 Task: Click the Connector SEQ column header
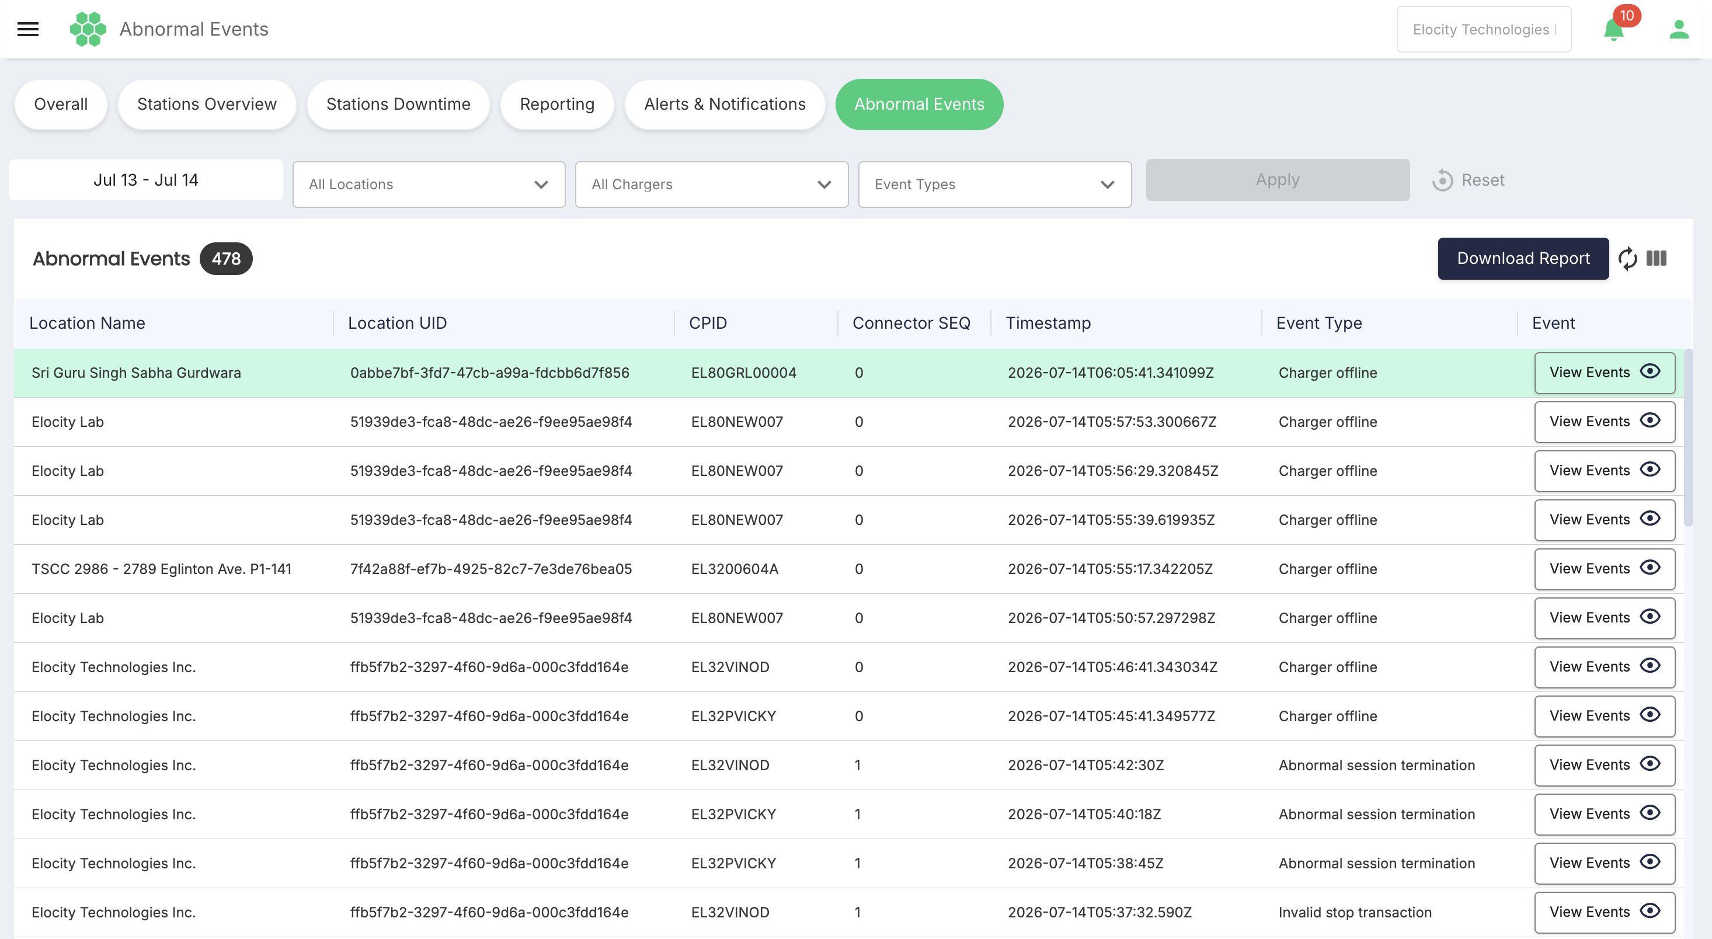pyautogui.click(x=911, y=323)
